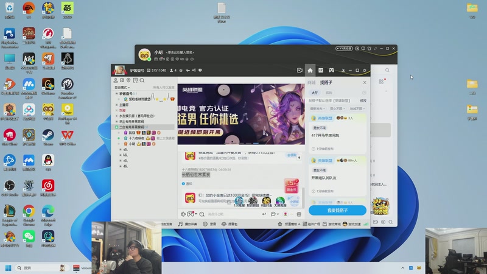Switch to the 找搭子 tab
This screenshot has height=274, width=487.
[326, 82]
